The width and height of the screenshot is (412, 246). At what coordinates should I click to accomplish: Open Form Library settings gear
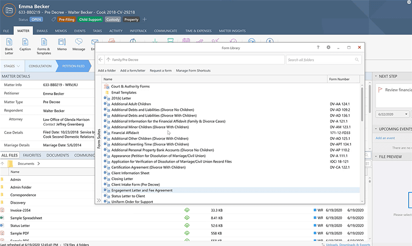tap(328, 47)
